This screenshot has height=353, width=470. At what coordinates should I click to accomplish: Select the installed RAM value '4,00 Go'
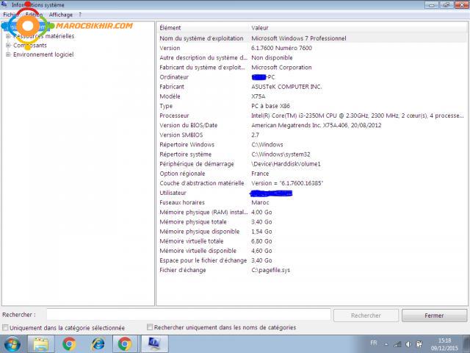[x=261, y=213]
